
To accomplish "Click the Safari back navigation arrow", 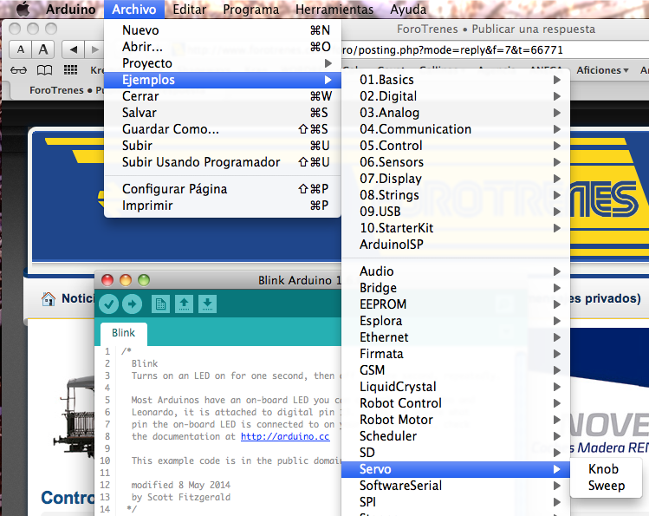I will point(74,49).
